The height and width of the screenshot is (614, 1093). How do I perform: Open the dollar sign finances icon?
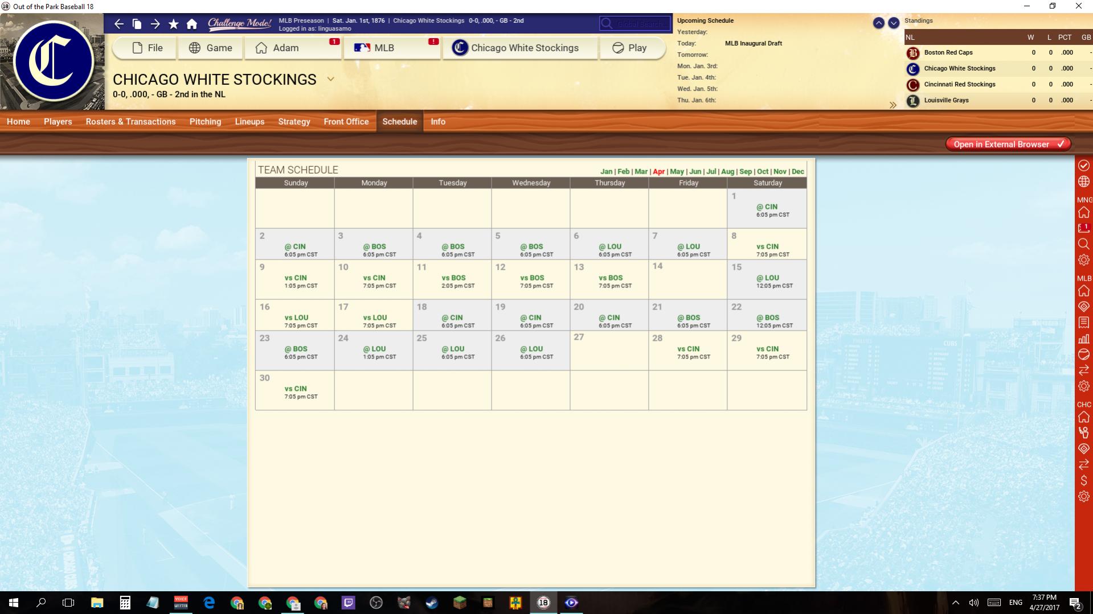pos(1083,481)
